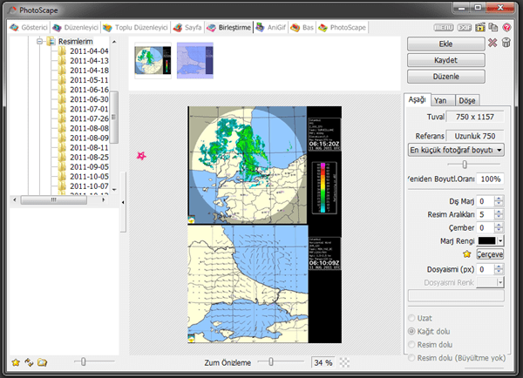Choose the Resim dolu radio option
The image size is (523, 378).
pyautogui.click(x=413, y=344)
